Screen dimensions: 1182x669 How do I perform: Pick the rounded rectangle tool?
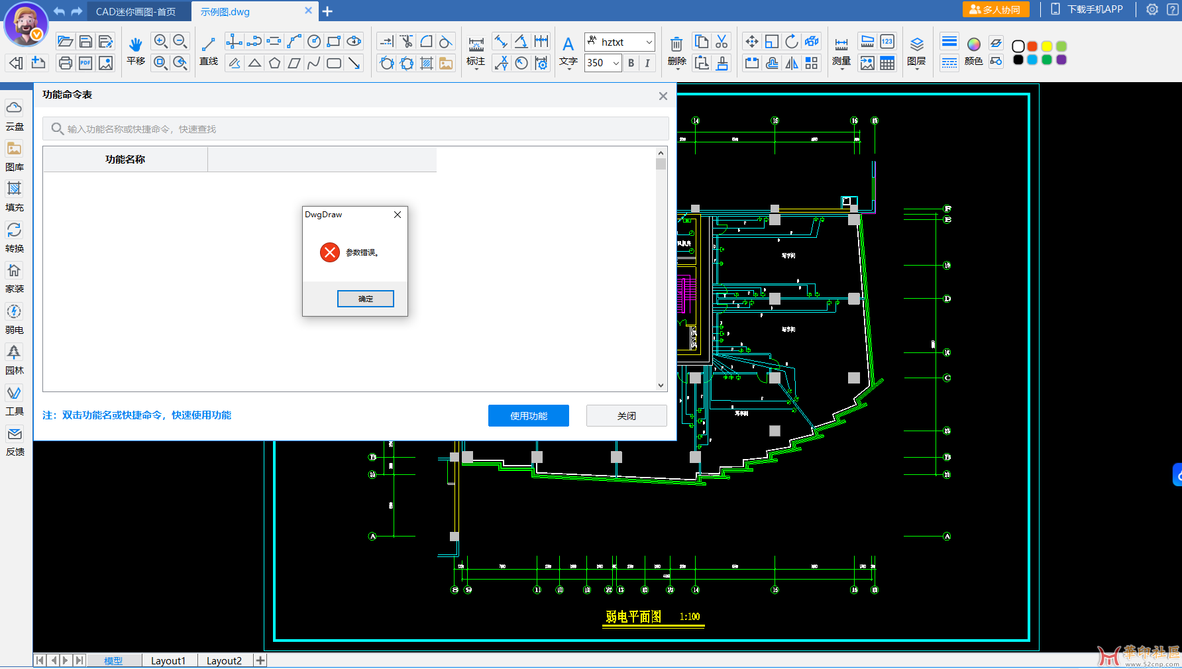point(334,63)
